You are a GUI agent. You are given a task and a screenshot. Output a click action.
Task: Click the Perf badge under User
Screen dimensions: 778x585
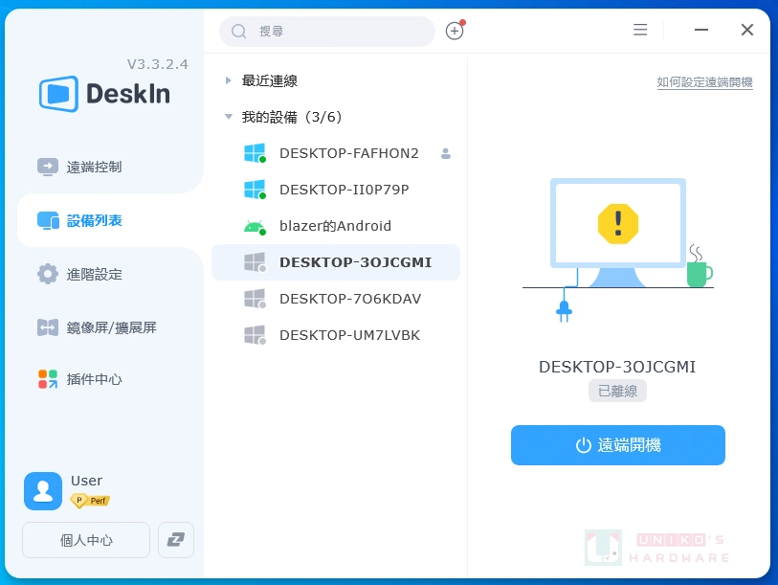pos(90,500)
